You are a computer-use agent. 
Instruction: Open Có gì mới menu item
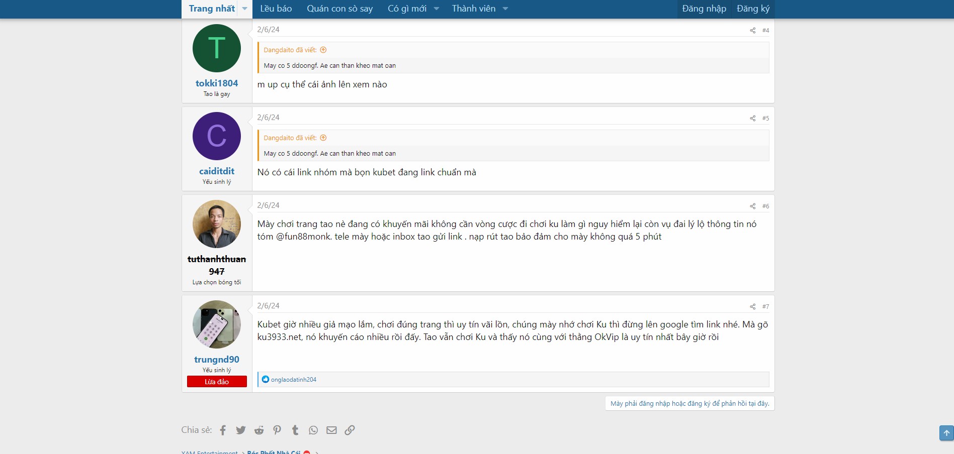coord(407,9)
